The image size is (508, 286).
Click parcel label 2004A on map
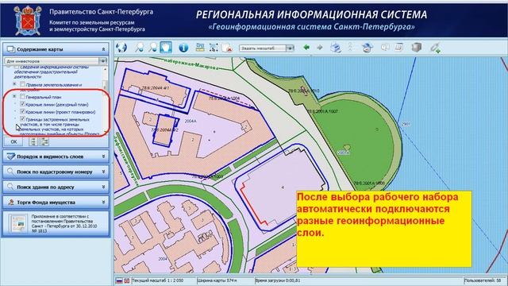(190, 121)
